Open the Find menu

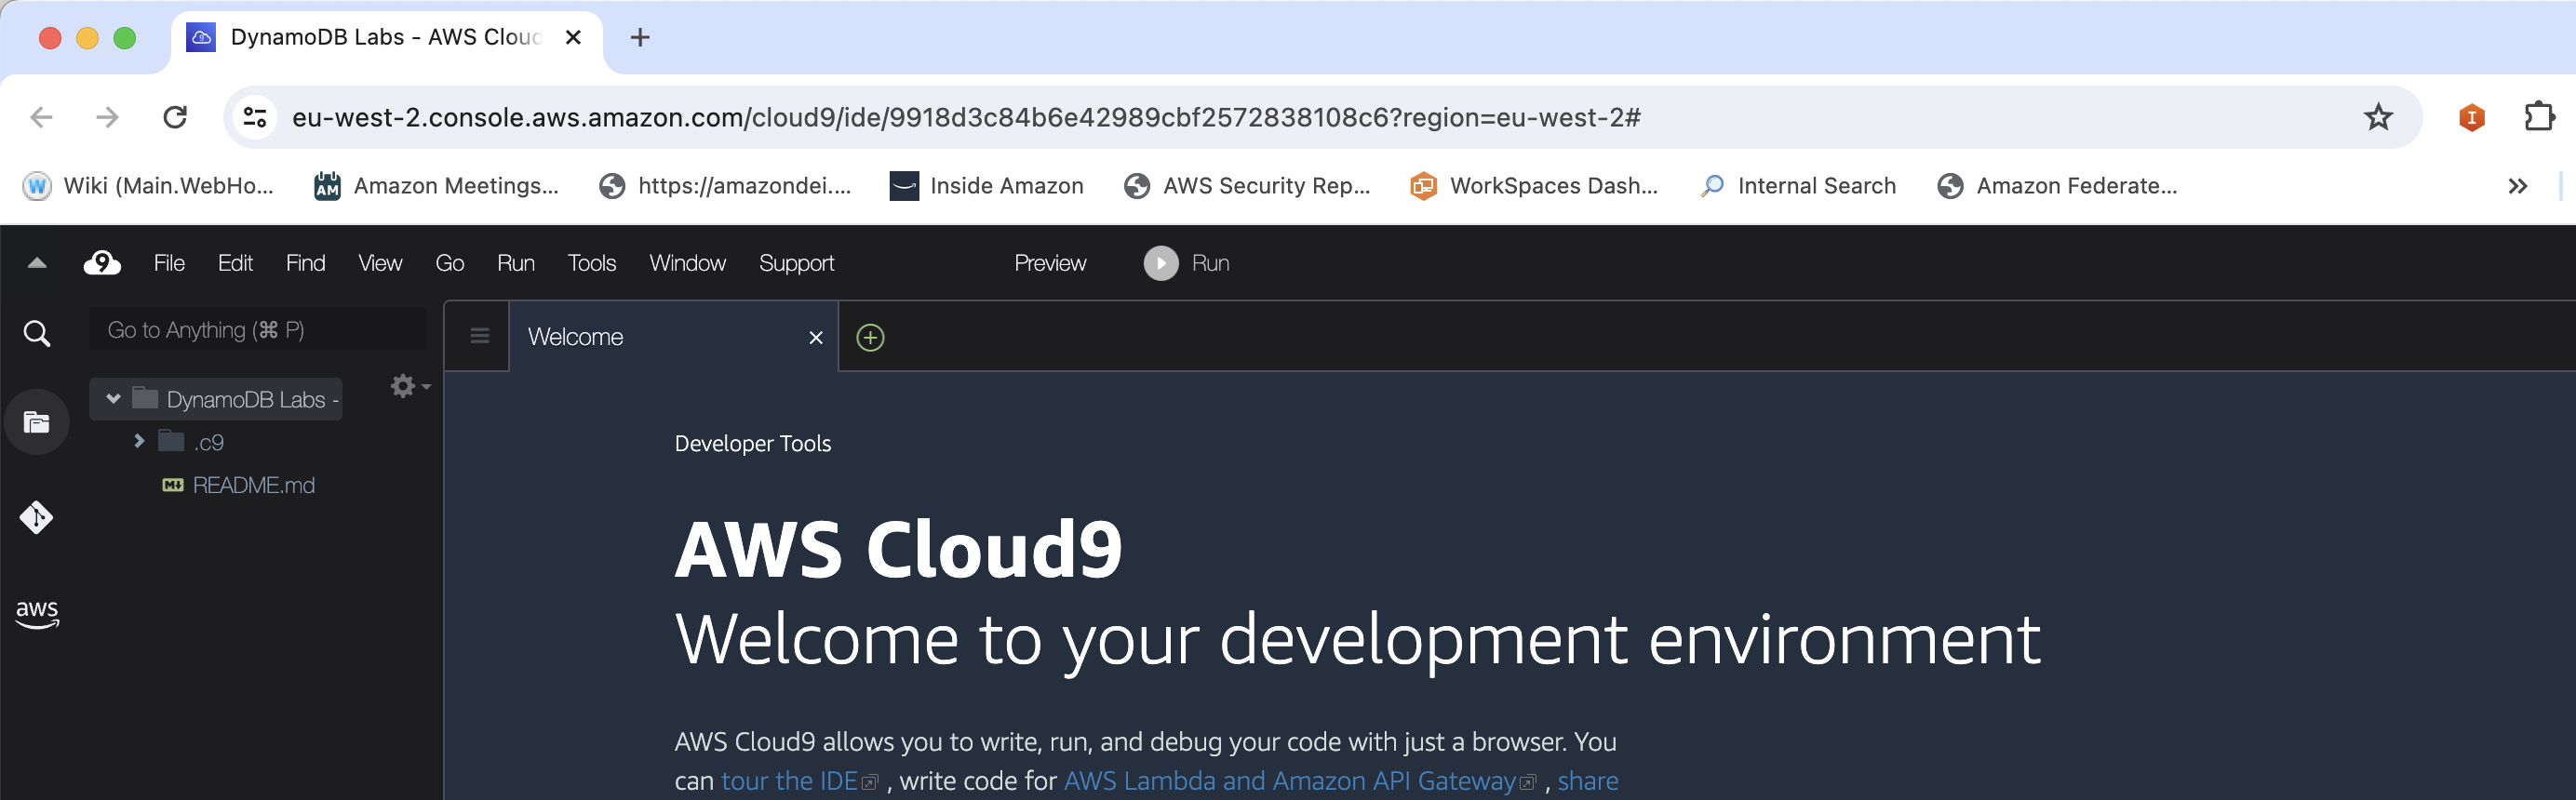tap(305, 263)
